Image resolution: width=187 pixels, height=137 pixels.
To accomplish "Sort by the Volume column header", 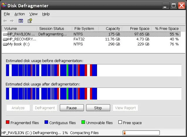I will 19,29.
